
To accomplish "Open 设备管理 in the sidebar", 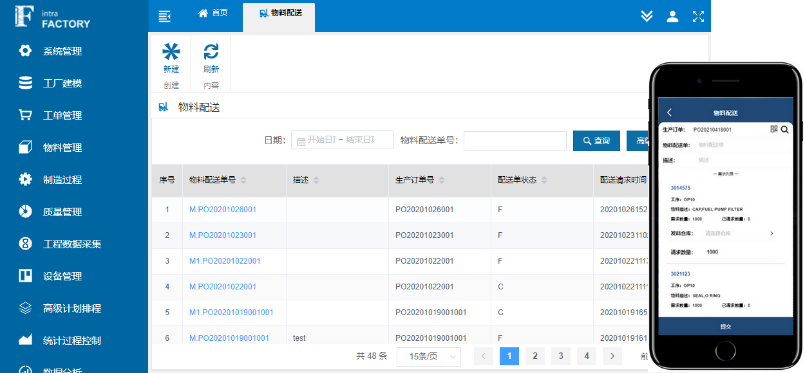I will [62, 277].
